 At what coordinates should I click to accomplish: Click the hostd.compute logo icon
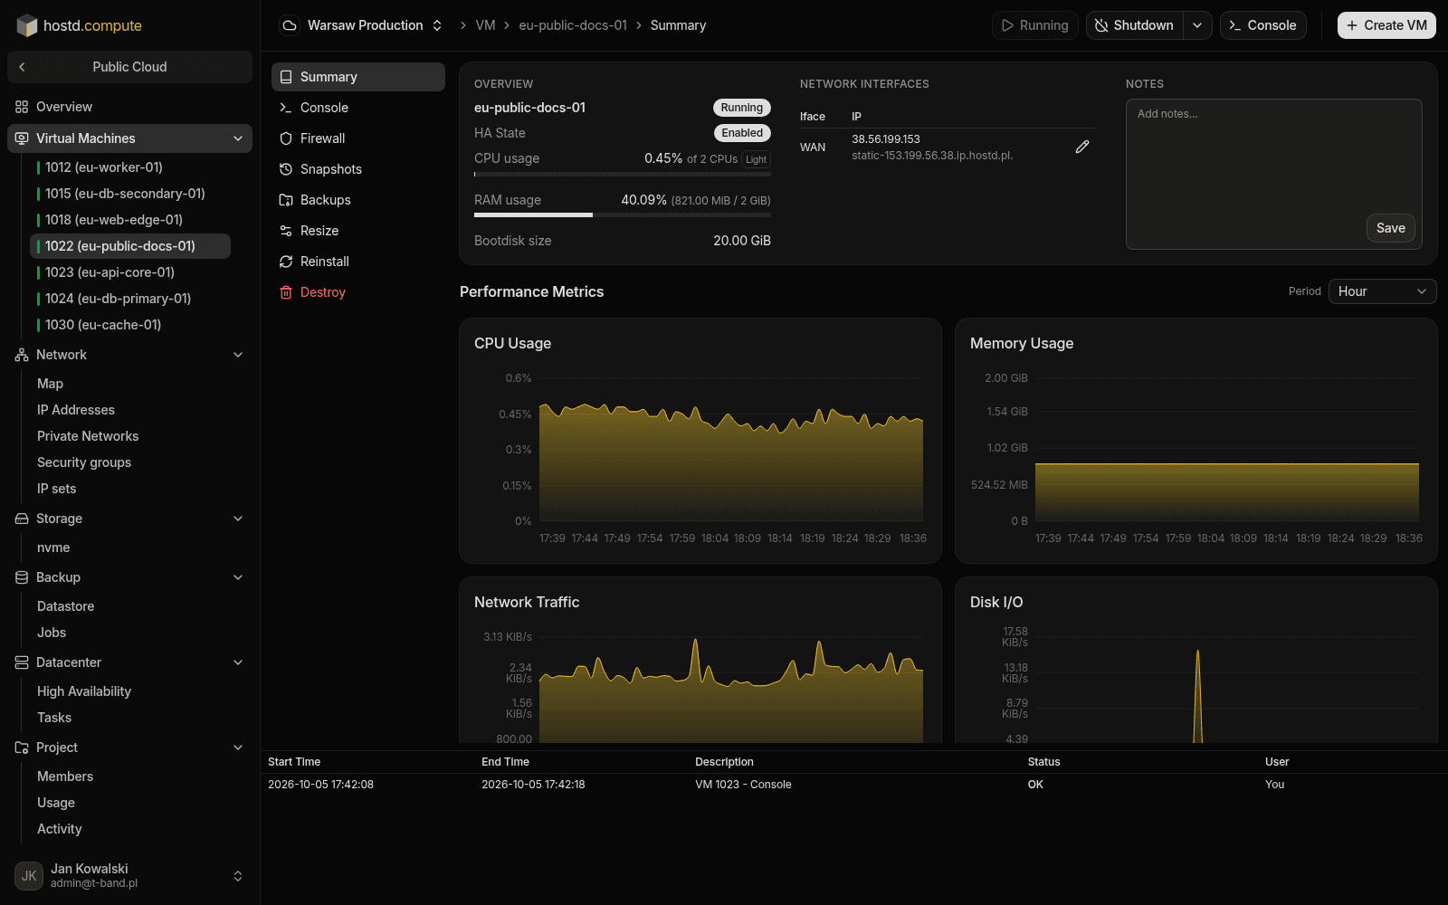coord(27,25)
